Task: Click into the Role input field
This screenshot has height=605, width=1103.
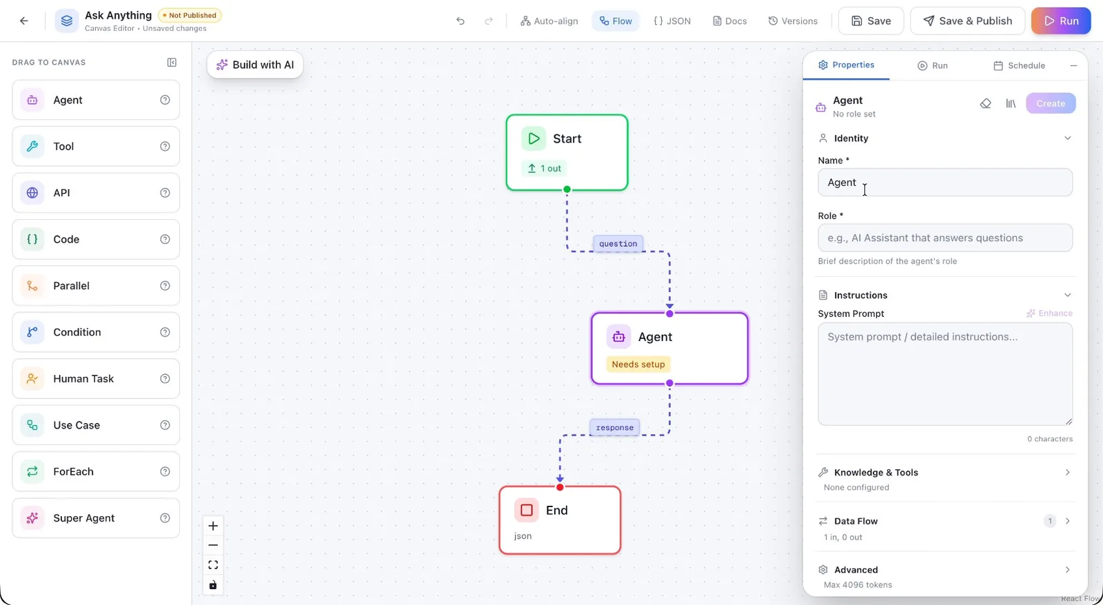Action: click(x=945, y=238)
